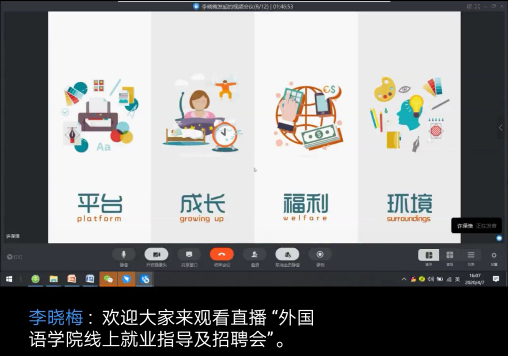Screen dimensions: 508x356
Task: Start recording with the record (录制) icon
Action: click(x=320, y=254)
